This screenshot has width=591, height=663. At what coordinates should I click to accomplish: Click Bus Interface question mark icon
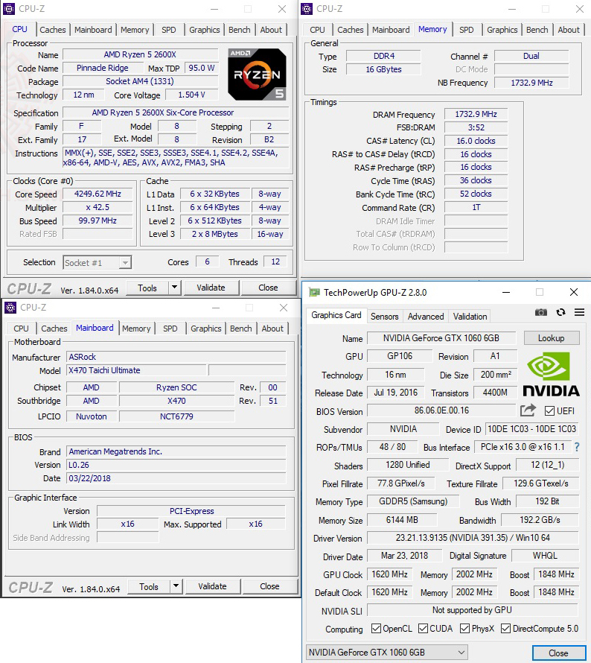click(x=577, y=447)
